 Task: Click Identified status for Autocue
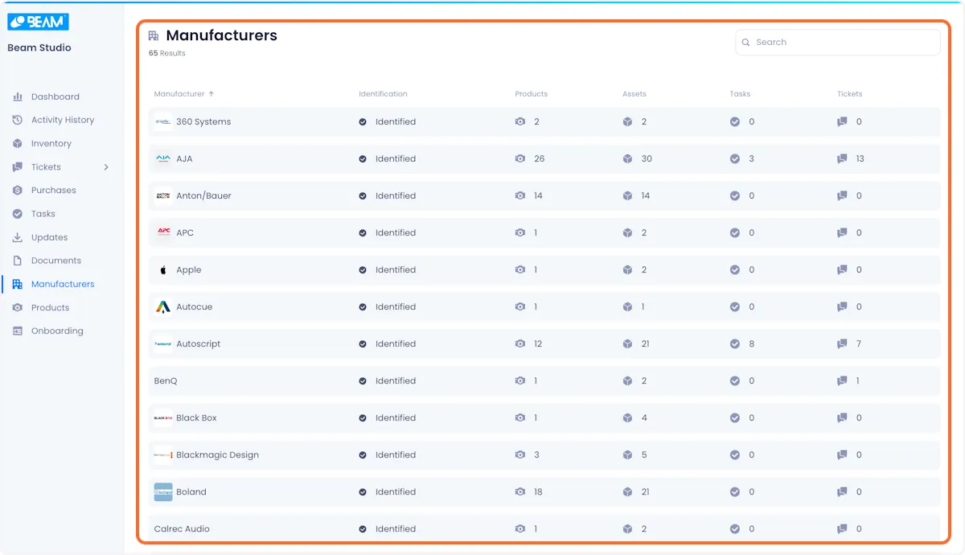[396, 306]
